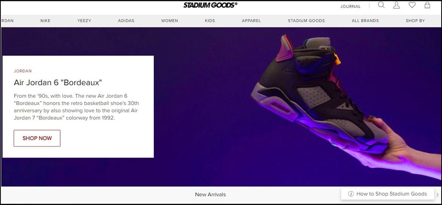Click the Stadium Goods logo
This screenshot has width=442, height=205.
[210, 5]
